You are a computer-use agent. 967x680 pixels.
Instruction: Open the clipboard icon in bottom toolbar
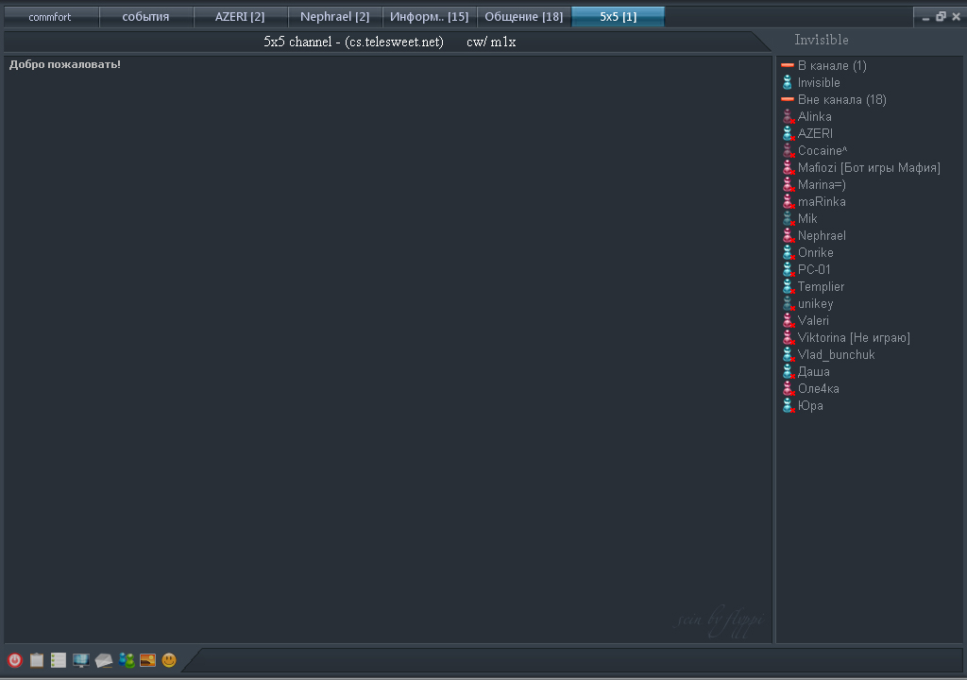(x=37, y=660)
